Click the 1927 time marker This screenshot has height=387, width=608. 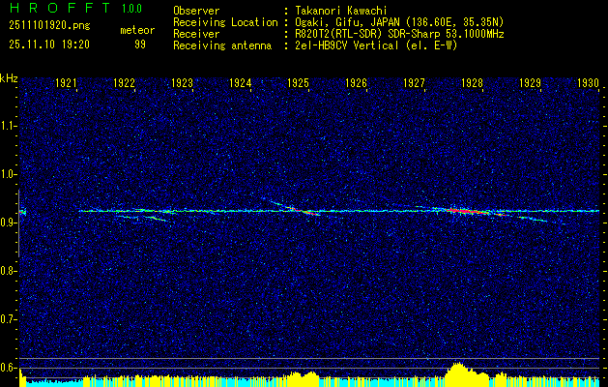tap(414, 82)
